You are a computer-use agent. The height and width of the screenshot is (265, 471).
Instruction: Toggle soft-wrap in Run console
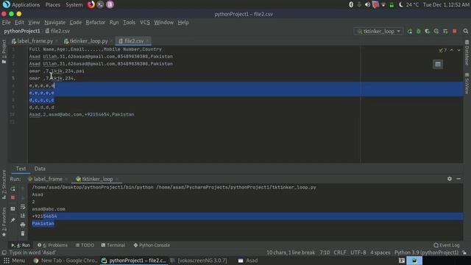[x=23, y=207]
